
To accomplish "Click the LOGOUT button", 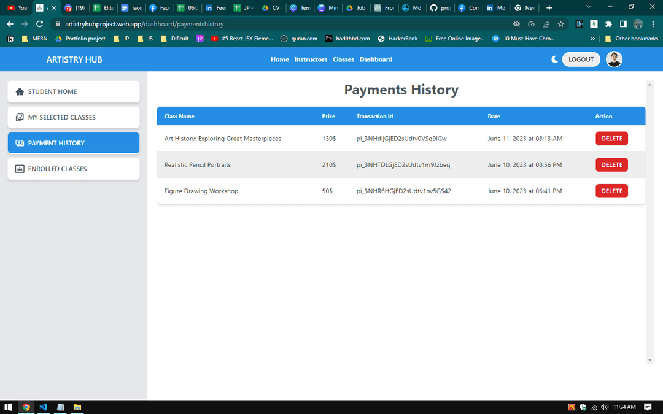I will (x=581, y=59).
